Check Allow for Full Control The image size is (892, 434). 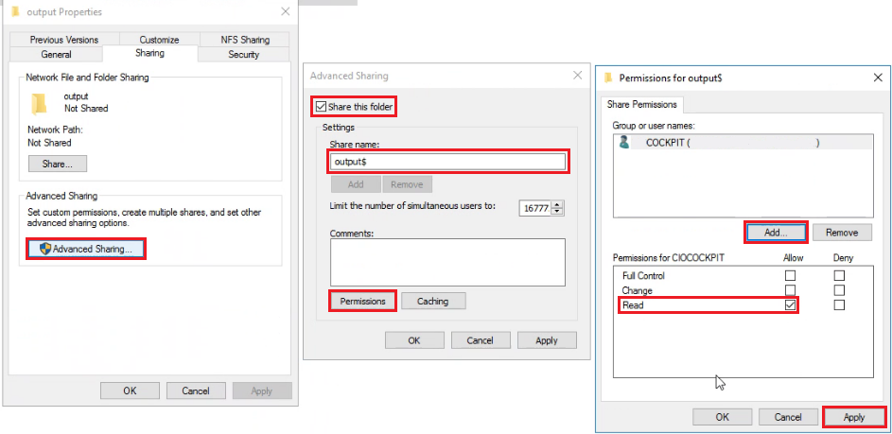pyautogui.click(x=790, y=276)
